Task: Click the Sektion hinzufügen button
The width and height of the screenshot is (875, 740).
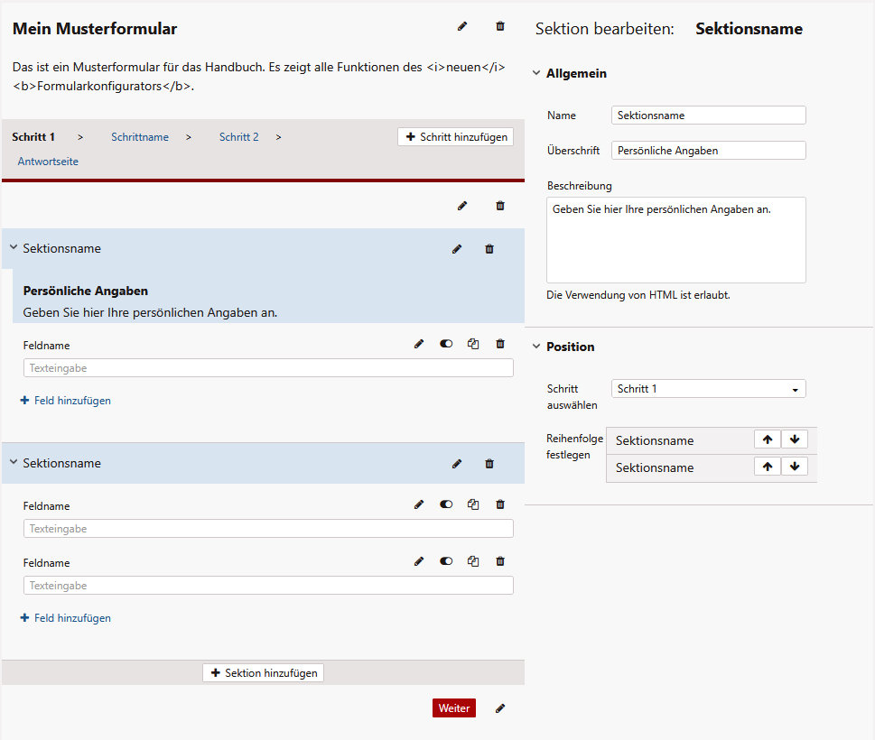Action: (263, 673)
